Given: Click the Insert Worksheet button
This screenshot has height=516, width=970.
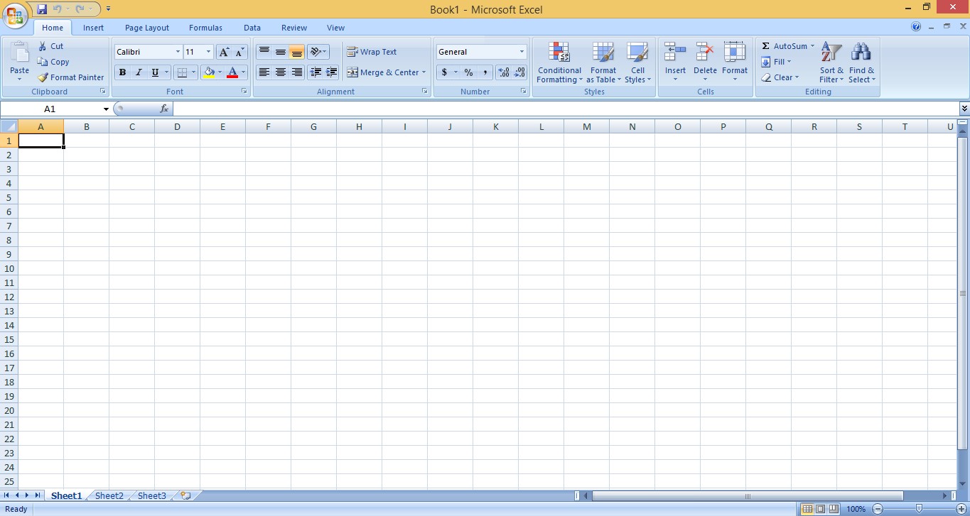Looking at the screenshot, I should (183, 495).
